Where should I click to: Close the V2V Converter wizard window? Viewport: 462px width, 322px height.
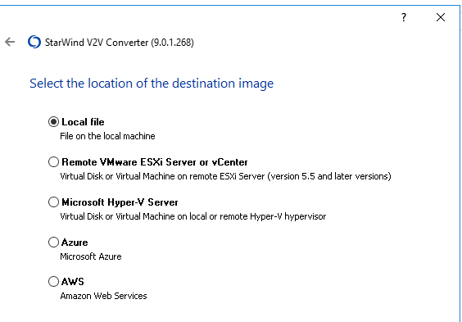(x=441, y=17)
